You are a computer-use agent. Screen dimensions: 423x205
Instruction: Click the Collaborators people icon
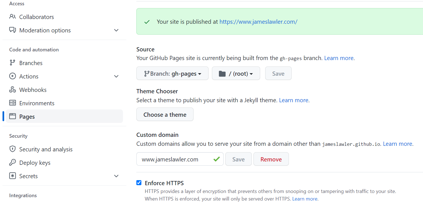pyautogui.click(x=13, y=16)
